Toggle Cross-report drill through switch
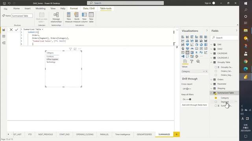 pos(188,89)
